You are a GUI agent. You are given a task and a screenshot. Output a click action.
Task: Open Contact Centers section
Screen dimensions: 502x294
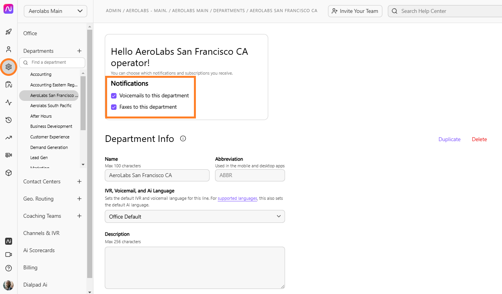(x=42, y=181)
